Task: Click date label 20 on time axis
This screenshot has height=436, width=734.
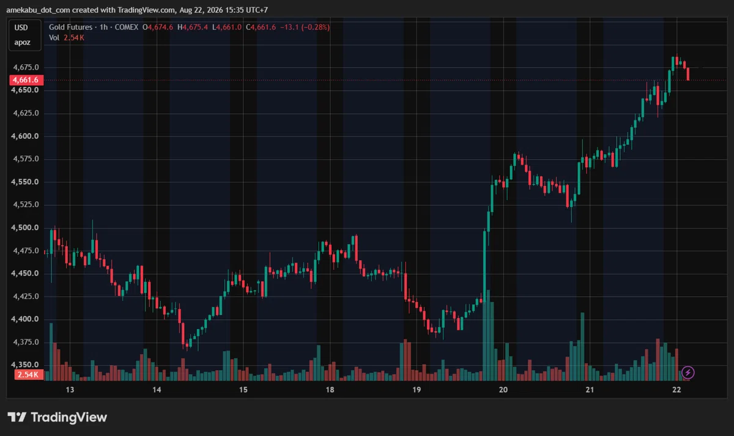Action: tap(503, 390)
